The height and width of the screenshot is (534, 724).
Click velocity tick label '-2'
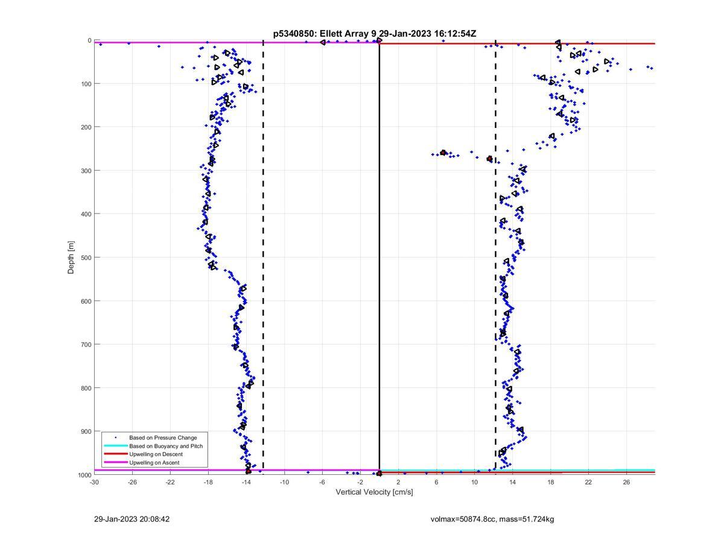click(360, 483)
